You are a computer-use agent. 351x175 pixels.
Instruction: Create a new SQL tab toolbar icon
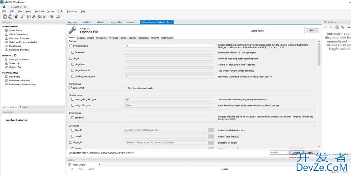point(4,16)
